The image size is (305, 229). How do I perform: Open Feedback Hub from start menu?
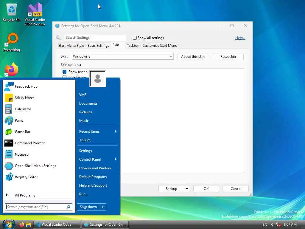39,86
